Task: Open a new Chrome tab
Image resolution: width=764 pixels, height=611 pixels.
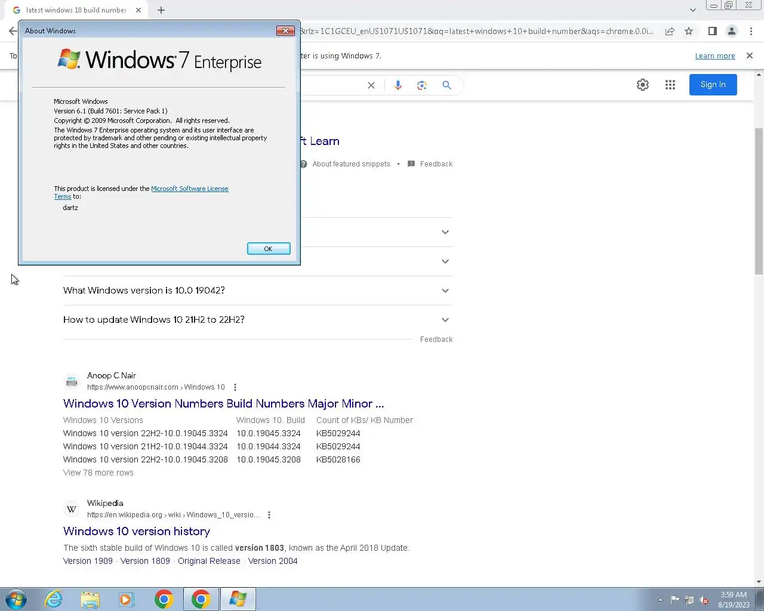Action: pos(161,10)
